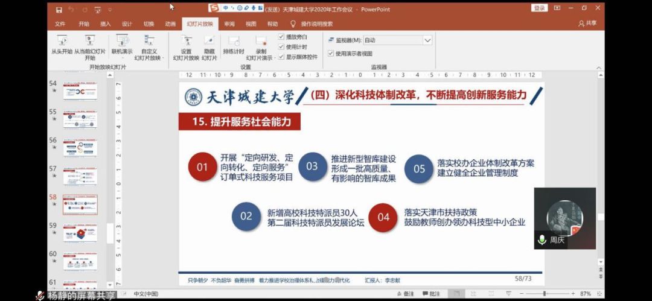Select slide 56 thumbnail
652x301 pixels.
80,148
